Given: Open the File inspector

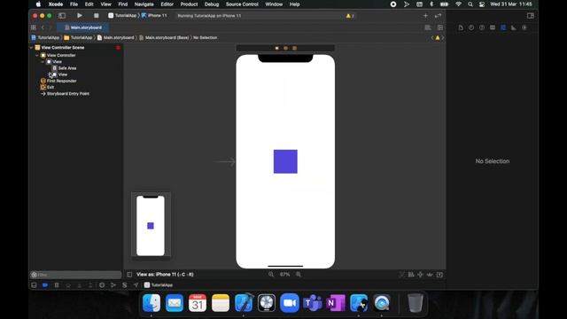Looking at the screenshot, I should (461, 27).
